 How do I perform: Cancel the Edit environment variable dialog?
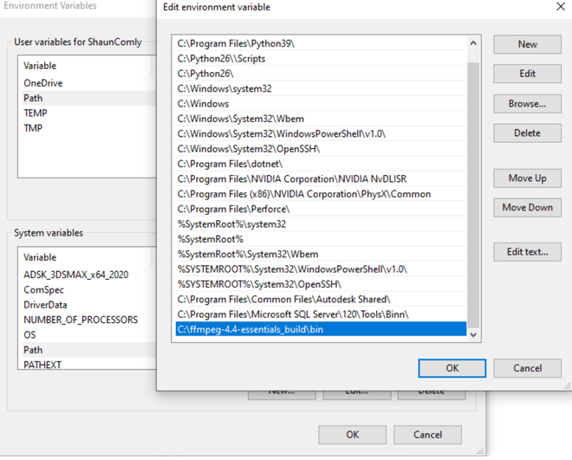527,368
